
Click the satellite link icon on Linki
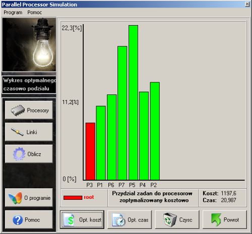(17, 132)
